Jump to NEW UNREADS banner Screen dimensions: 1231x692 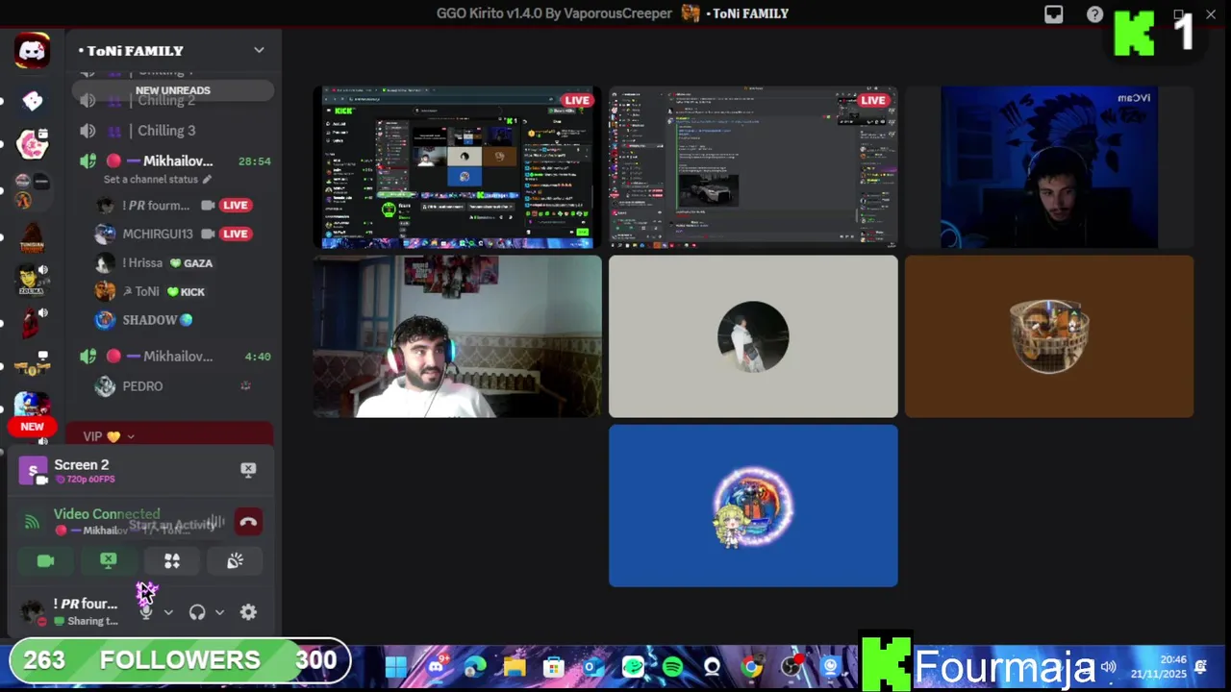tap(172, 90)
